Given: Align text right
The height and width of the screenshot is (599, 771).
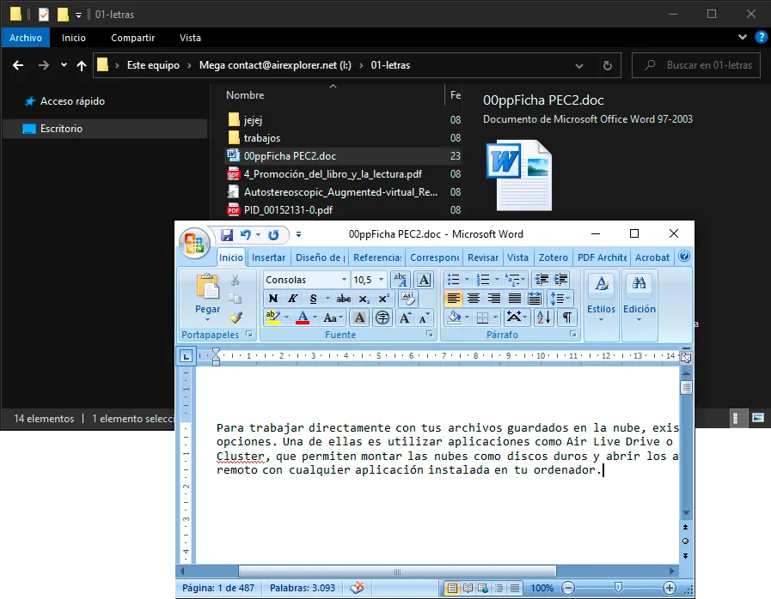Looking at the screenshot, I should point(494,299).
